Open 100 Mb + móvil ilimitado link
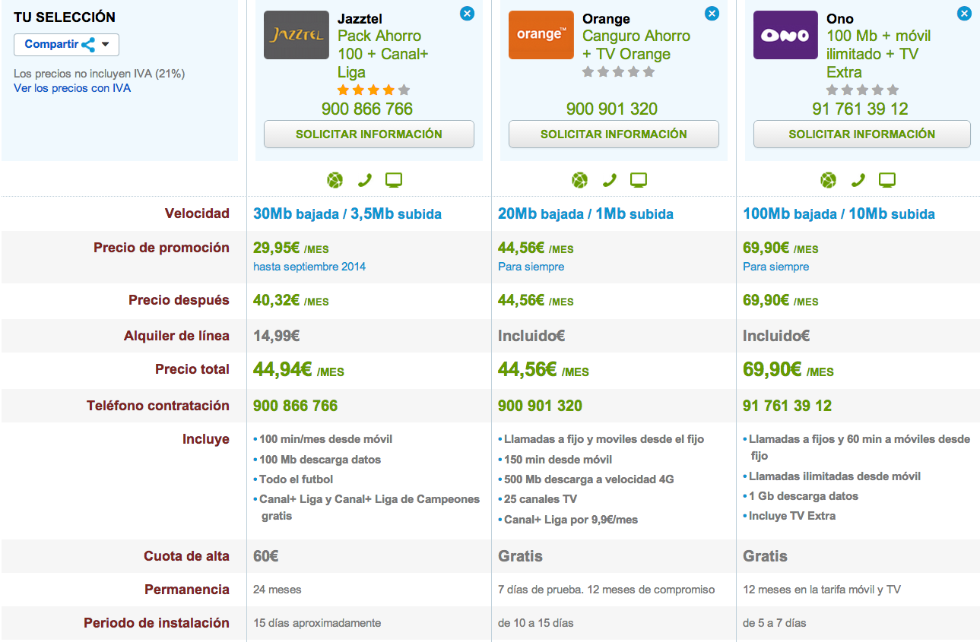 879,54
